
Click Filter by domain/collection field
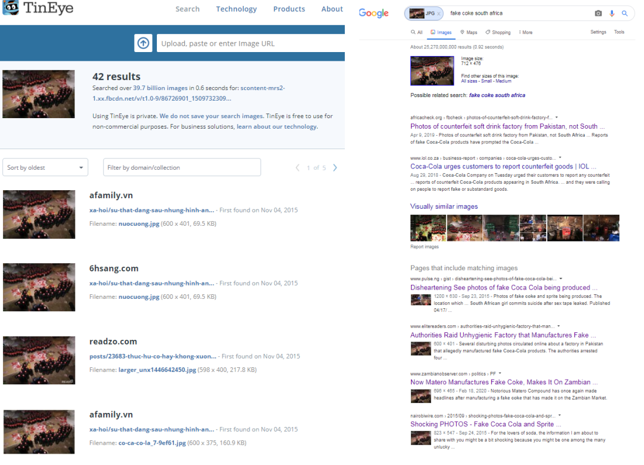(182, 167)
